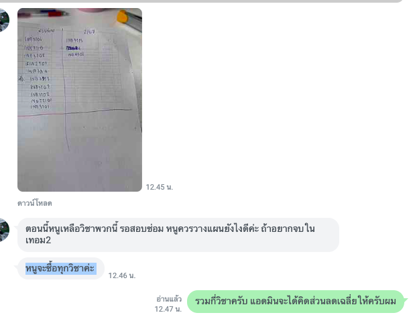Select green reply bubble รวมกี่วิชาครับ
This screenshot has width=413, height=315.
295,302
